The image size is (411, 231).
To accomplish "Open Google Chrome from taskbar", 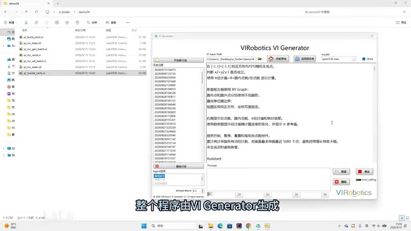I will tap(249, 226).
